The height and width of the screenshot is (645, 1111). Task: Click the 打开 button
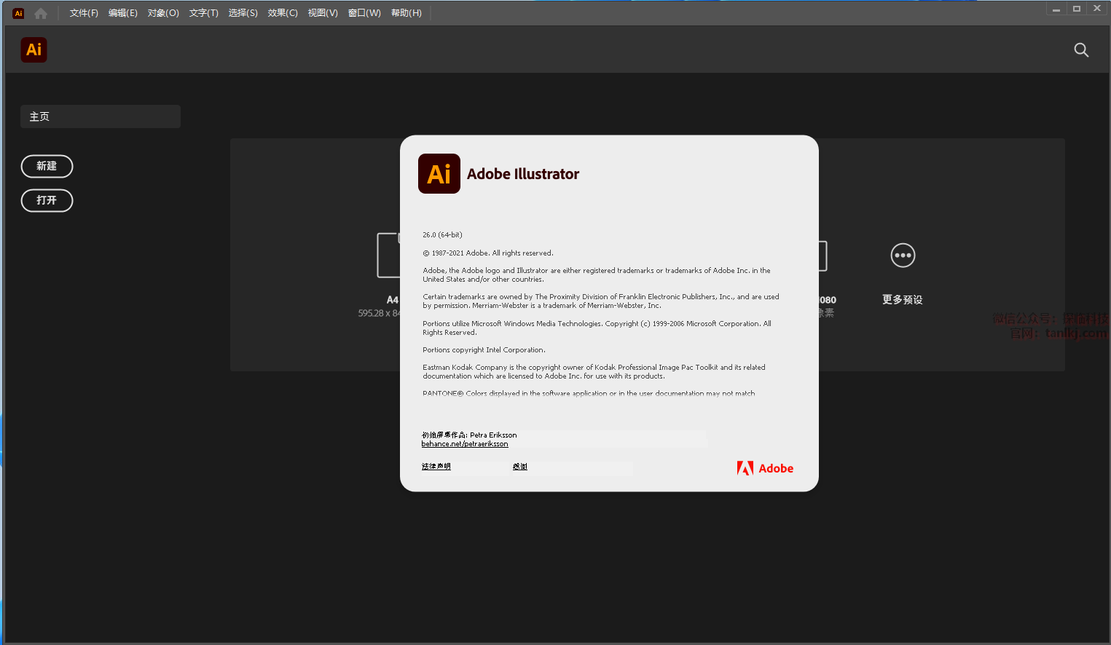pos(47,200)
